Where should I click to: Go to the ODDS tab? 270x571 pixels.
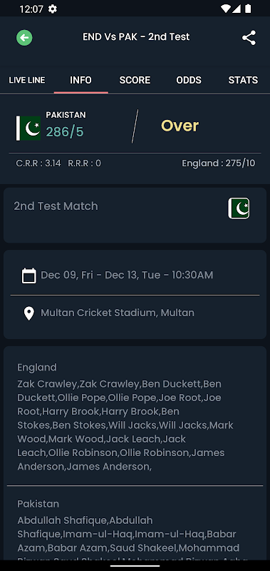[x=189, y=80]
